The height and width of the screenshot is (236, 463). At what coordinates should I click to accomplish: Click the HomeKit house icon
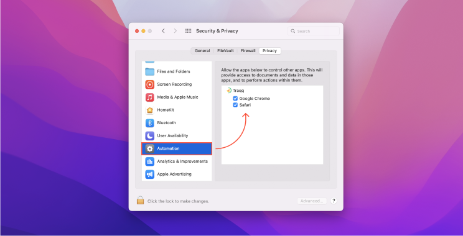150,110
